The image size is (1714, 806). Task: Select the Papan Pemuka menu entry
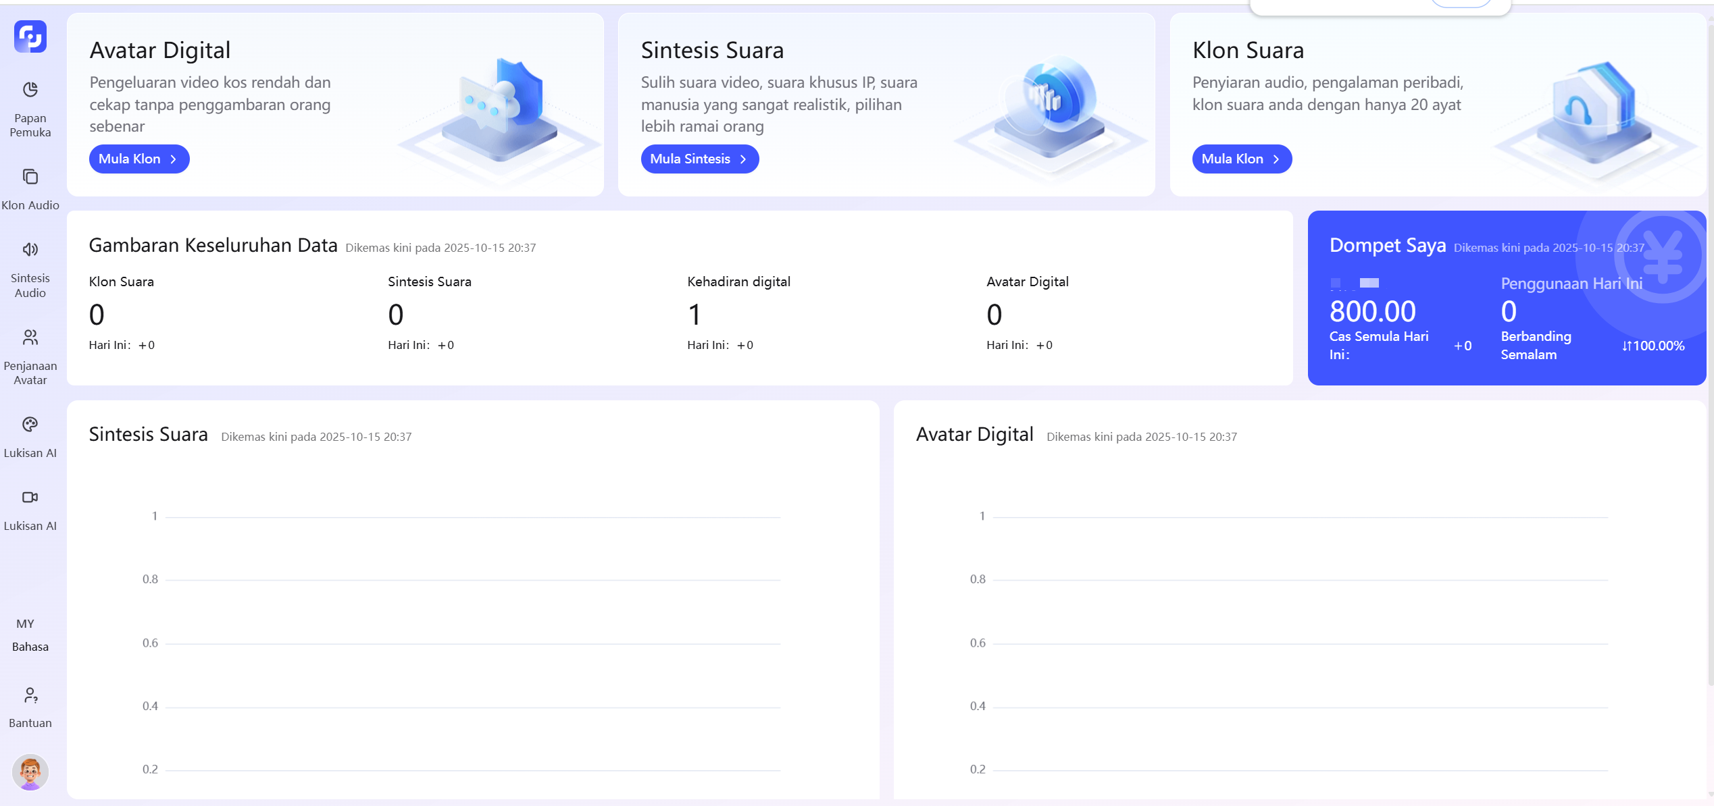click(x=30, y=125)
